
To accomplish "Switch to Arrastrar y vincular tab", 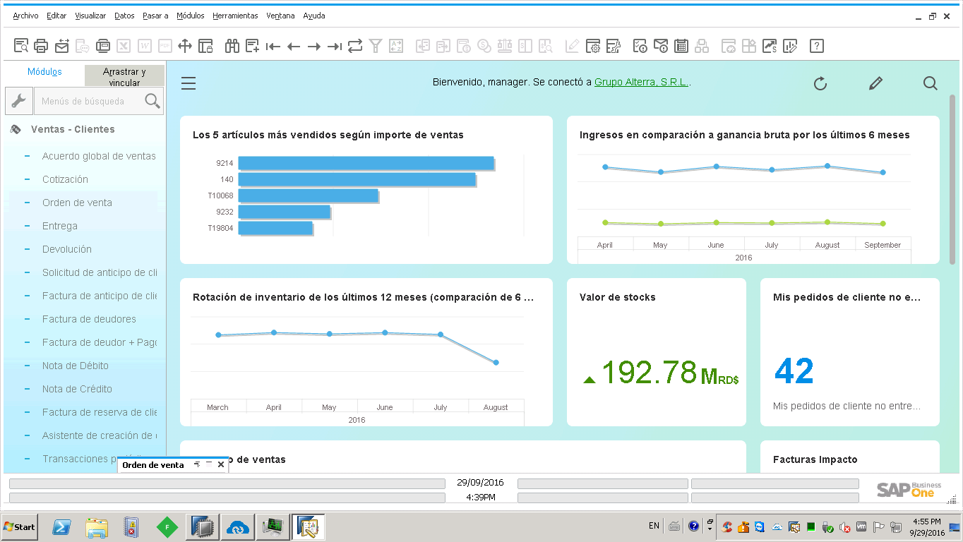I will tap(124, 77).
